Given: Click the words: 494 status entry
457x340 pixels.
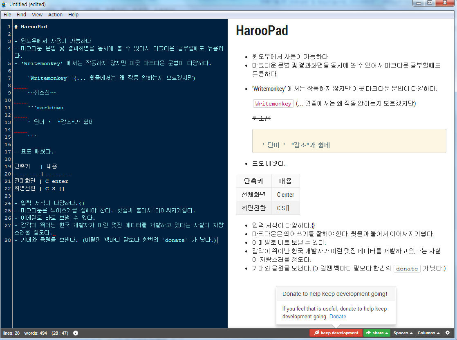Looking at the screenshot, I should click(36, 333).
